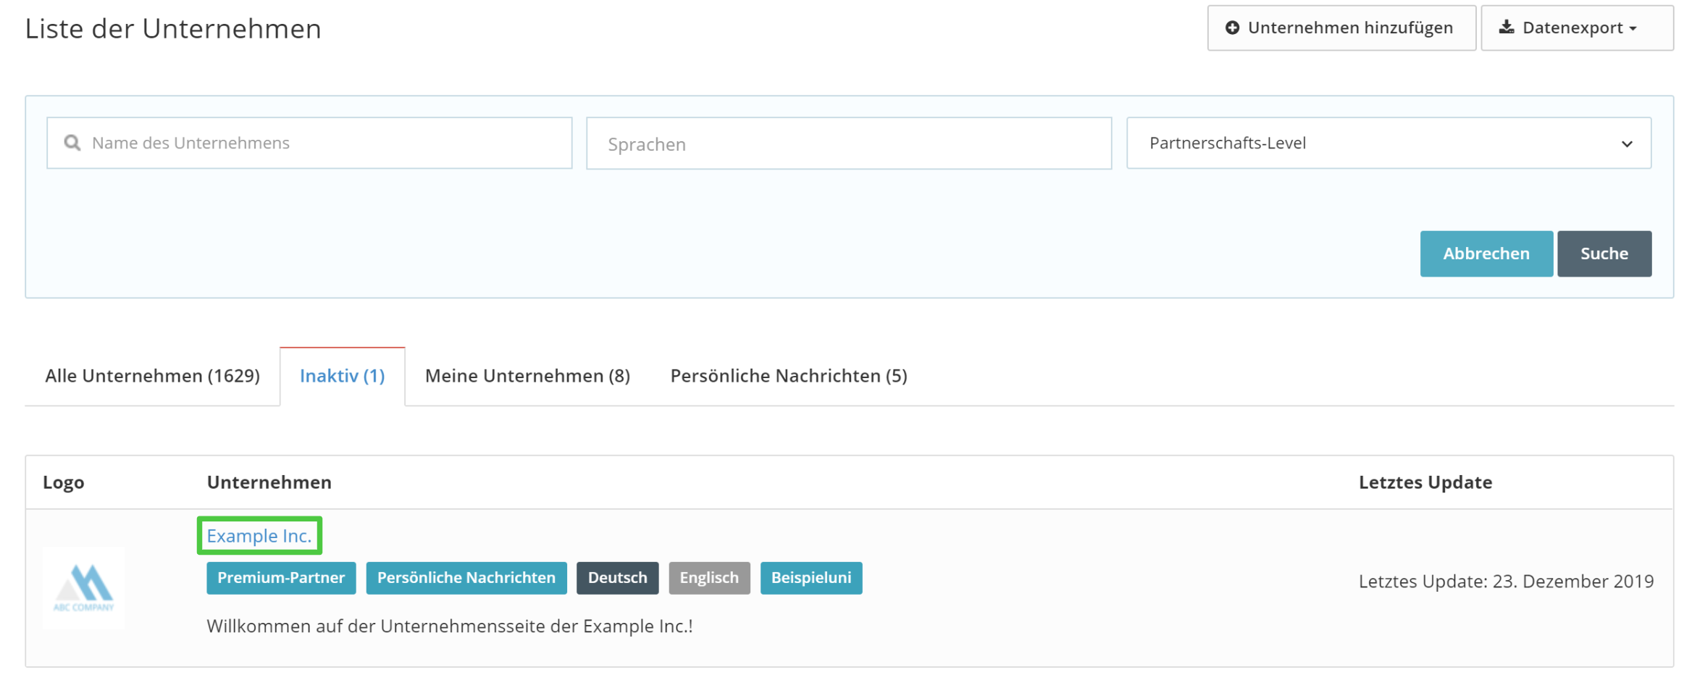The width and height of the screenshot is (1684, 675).
Task: Click the 'Liste der Unternehmen' page heading
Action: pyautogui.click(x=173, y=29)
